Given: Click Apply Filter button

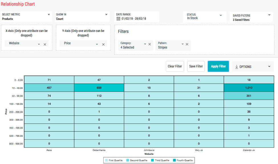Looking at the screenshot, I should (218, 66).
